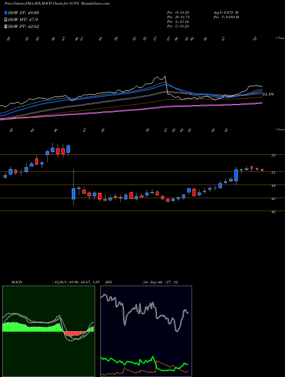Click the 'Pre C: 51.25' close value
Viewport: 285px width, 377px height.
(178, 26)
